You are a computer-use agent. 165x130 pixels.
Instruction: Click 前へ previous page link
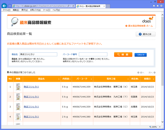[x=141, y=73]
